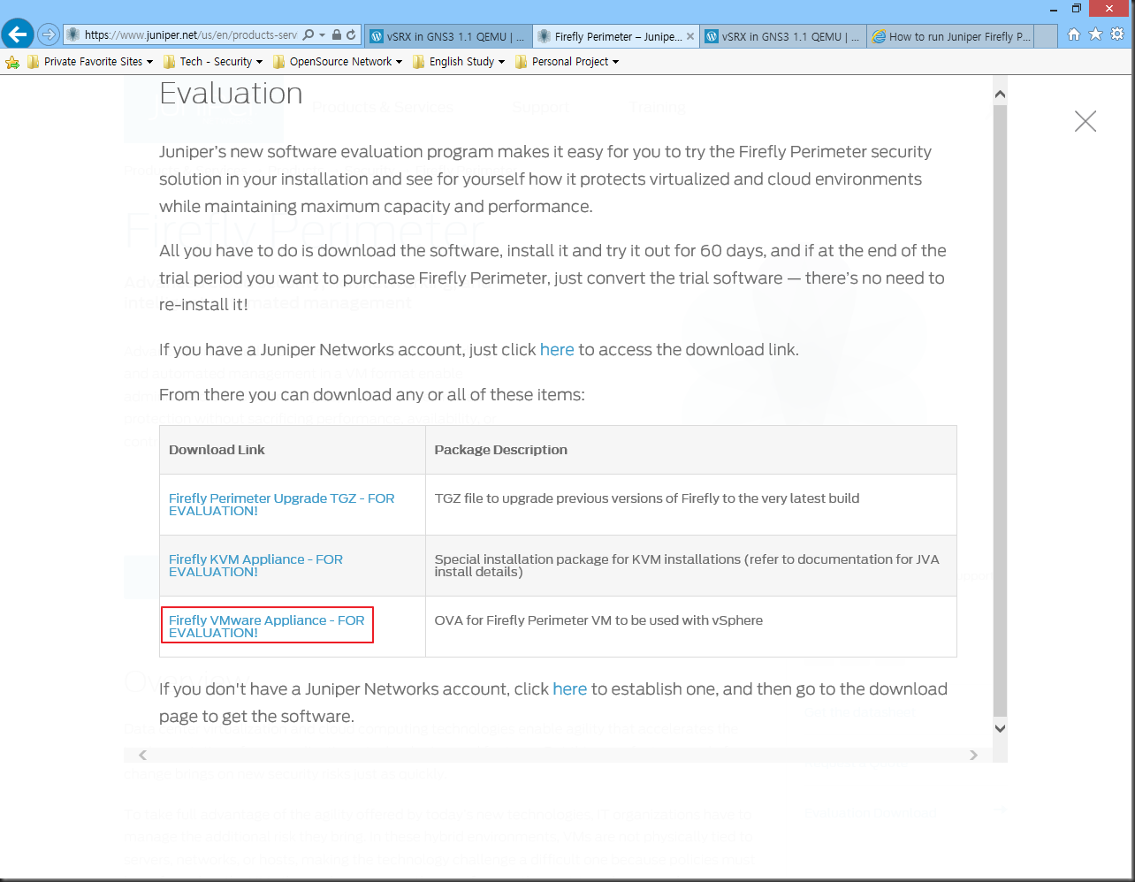Open the browser Home icon
The width and height of the screenshot is (1135, 882).
[1073, 34]
